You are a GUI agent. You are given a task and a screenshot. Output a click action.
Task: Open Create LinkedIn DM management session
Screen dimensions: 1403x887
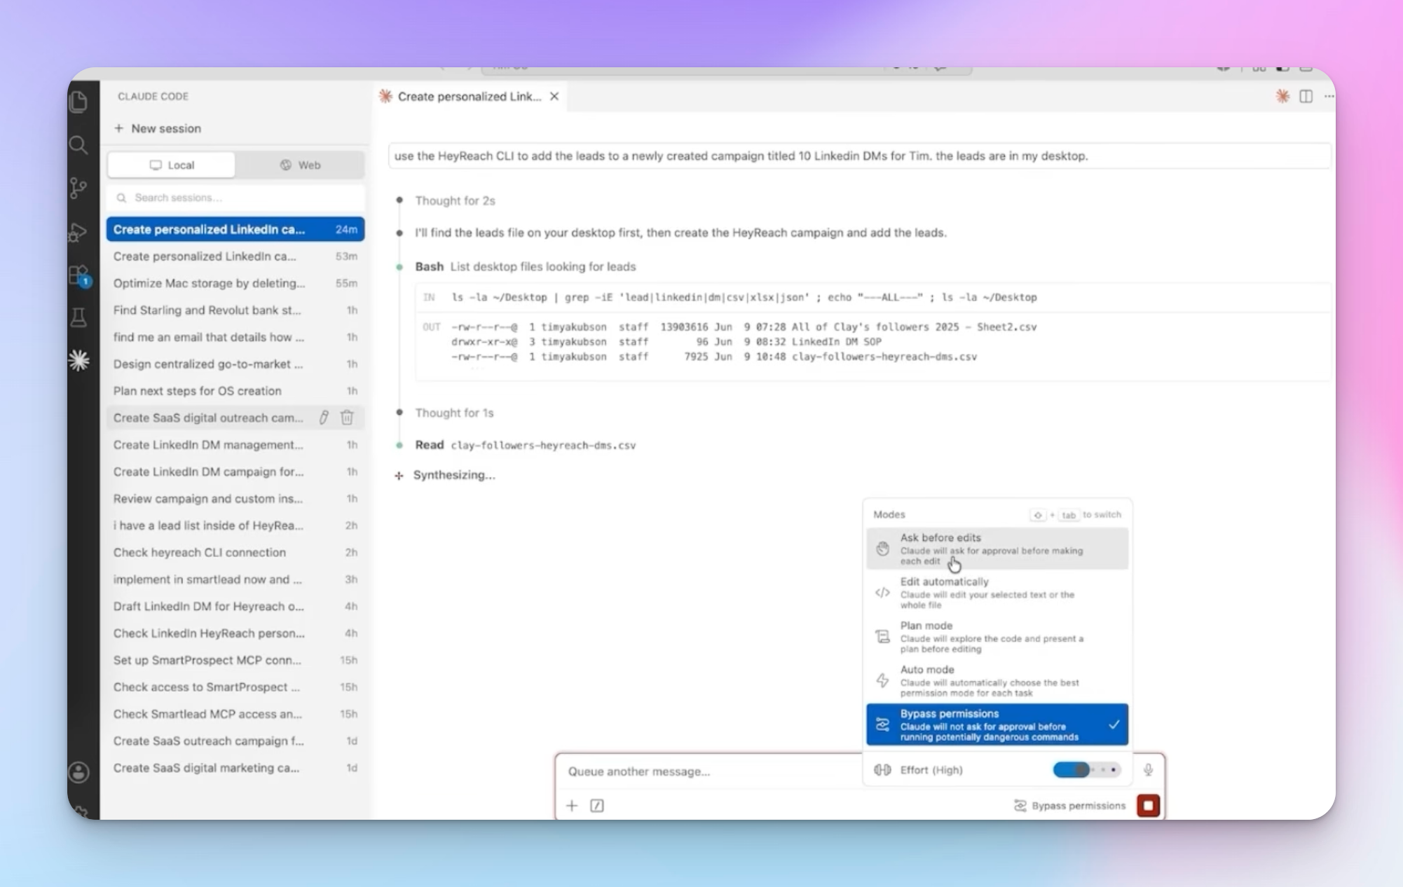click(235, 445)
